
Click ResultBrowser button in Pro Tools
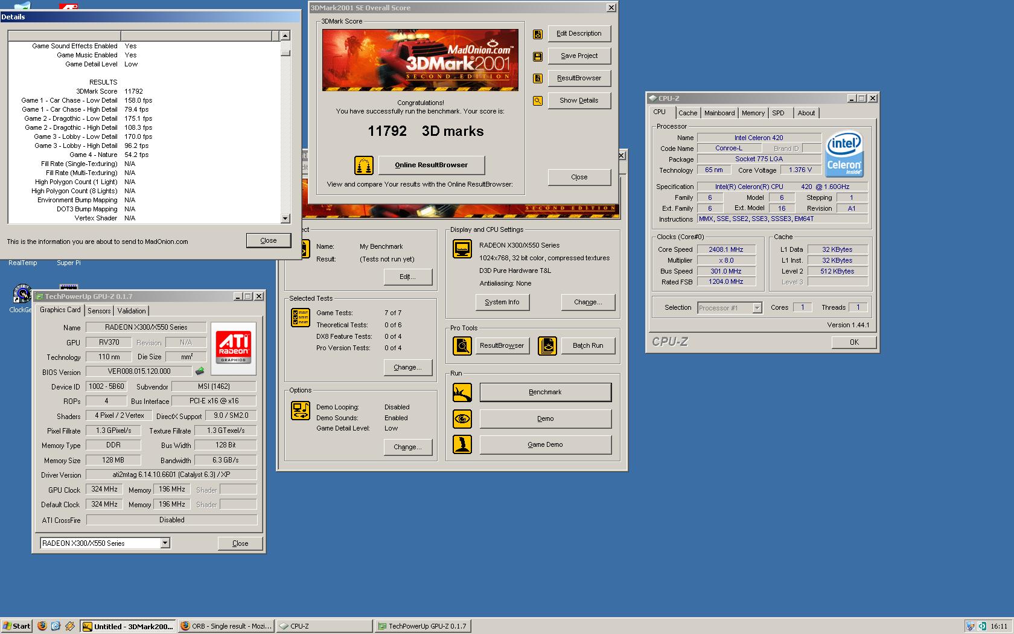pyautogui.click(x=502, y=346)
